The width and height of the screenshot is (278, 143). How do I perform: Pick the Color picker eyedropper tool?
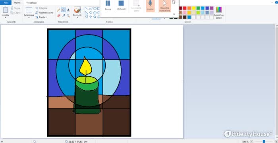pos(64,16)
